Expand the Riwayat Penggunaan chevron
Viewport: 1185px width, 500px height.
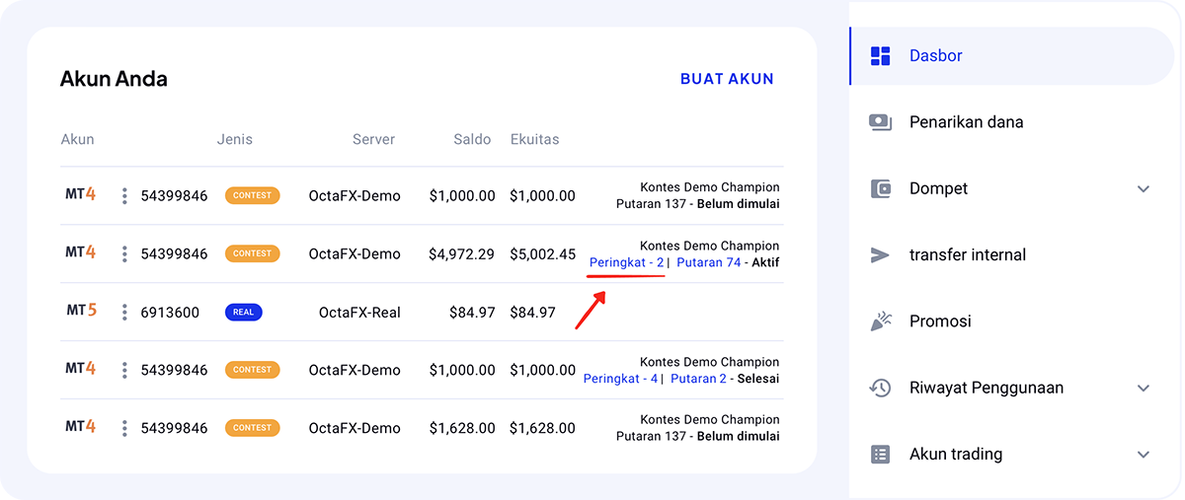pos(1144,388)
